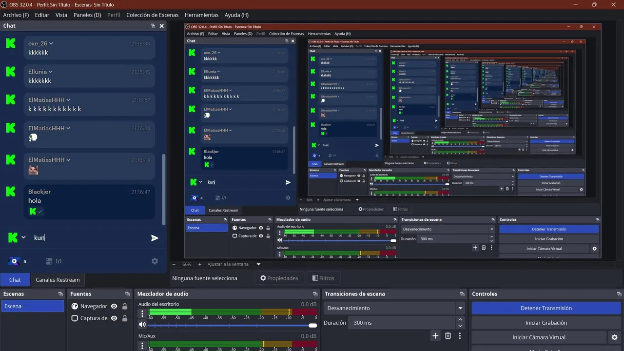Screen dimensions: 624x351
Task: Click the Kick avatar next to exe_26
Action: [x=11, y=43]
